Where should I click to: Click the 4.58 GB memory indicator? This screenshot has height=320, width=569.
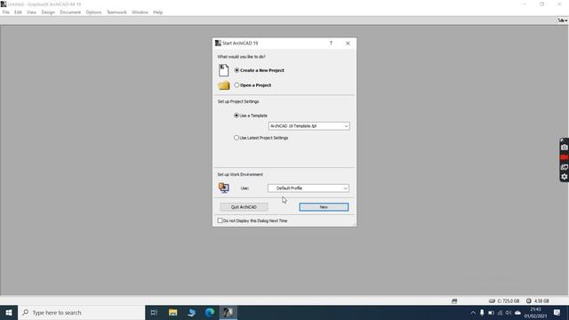pos(537,300)
